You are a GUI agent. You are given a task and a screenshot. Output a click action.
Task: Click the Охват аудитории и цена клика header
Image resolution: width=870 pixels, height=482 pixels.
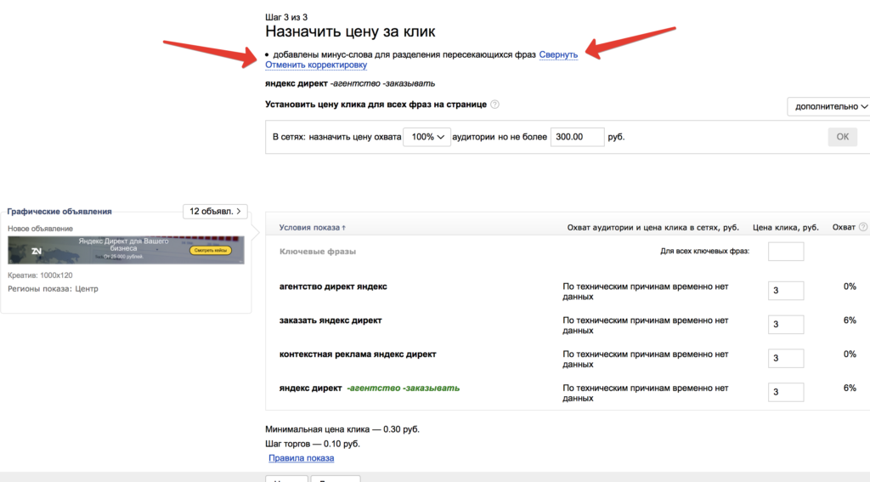tap(653, 228)
